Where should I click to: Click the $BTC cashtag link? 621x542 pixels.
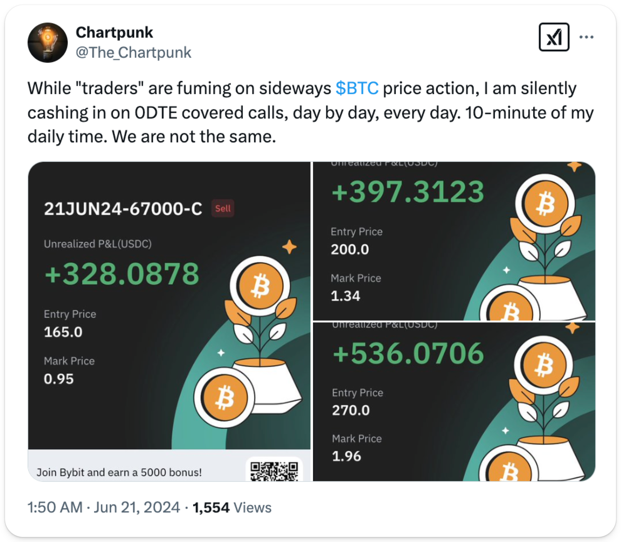[357, 88]
